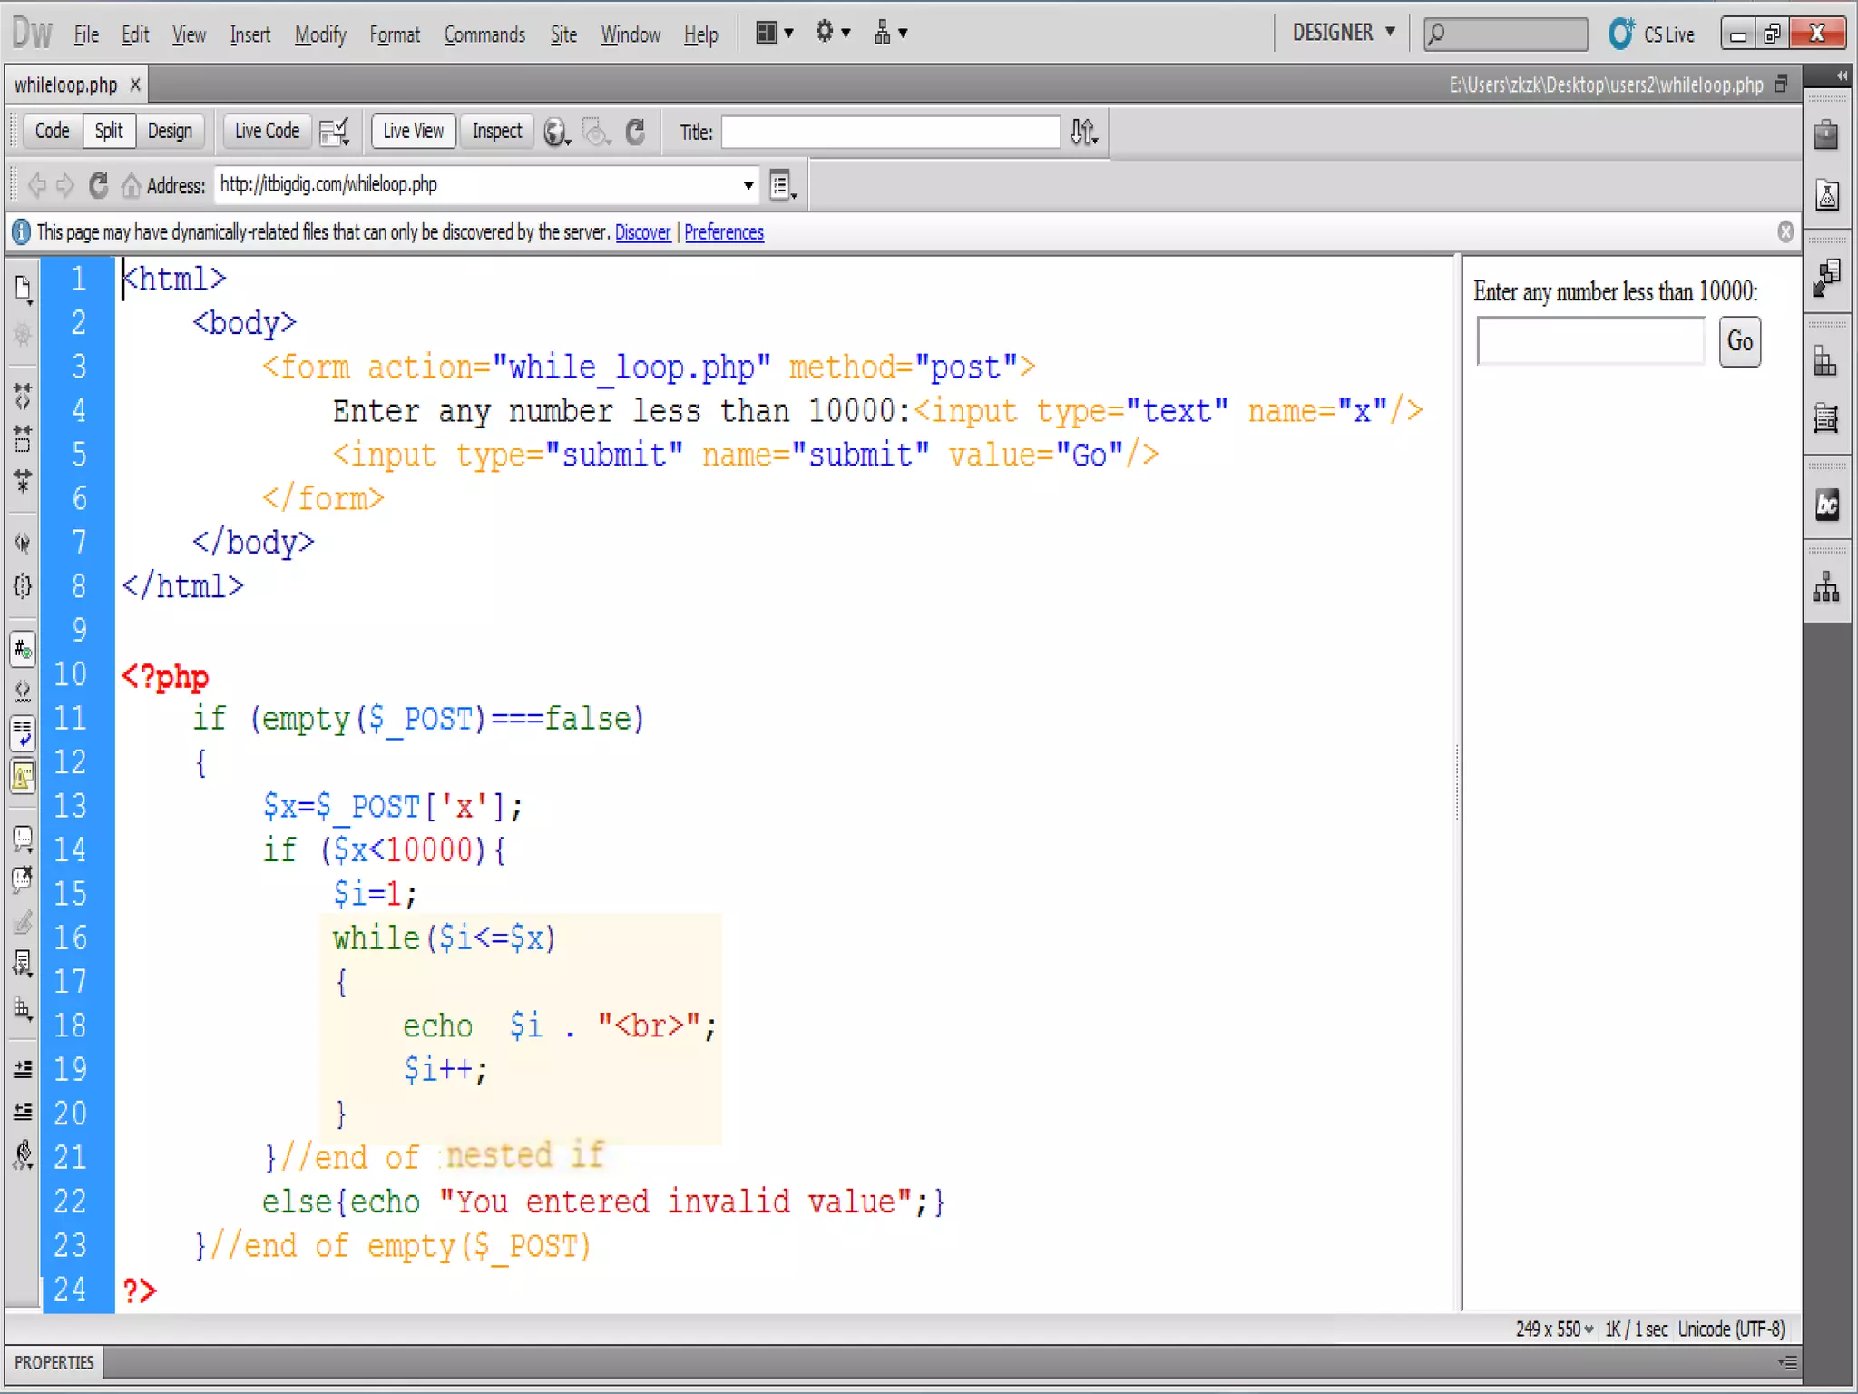The height and width of the screenshot is (1394, 1858).
Task: Expand the Address URL dropdown
Action: pos(748,185)
